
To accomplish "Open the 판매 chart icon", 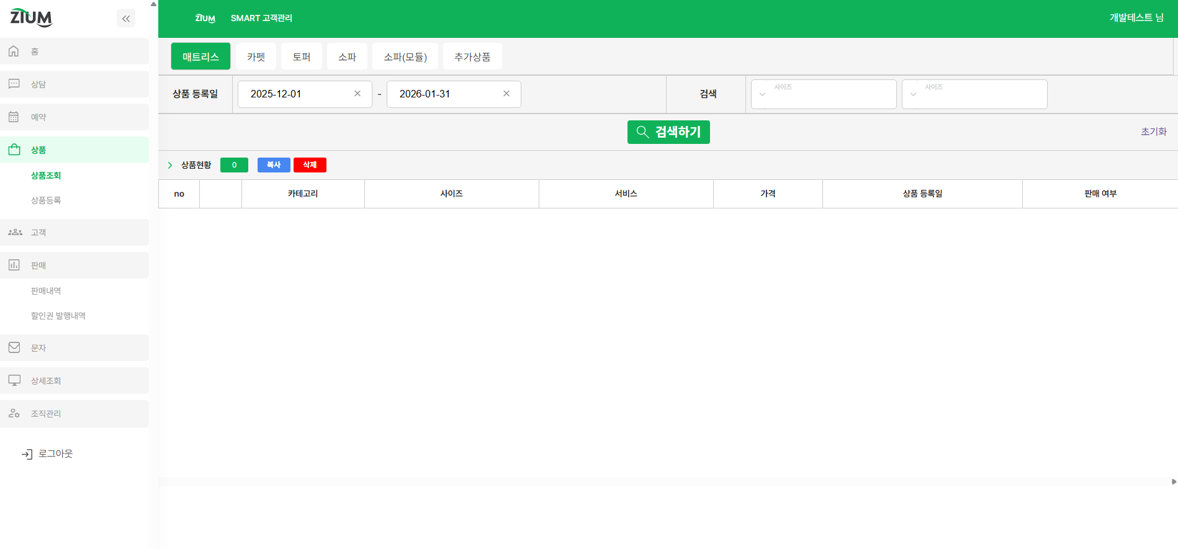I will click(14, 265).
